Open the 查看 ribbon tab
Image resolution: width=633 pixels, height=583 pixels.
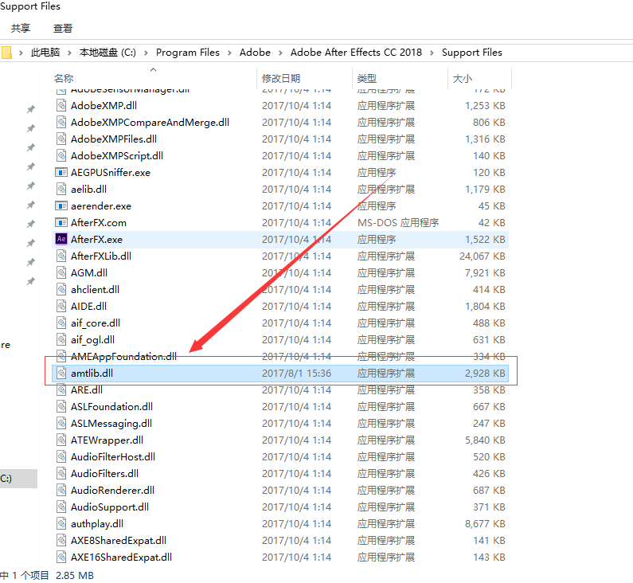click(63, 28)
